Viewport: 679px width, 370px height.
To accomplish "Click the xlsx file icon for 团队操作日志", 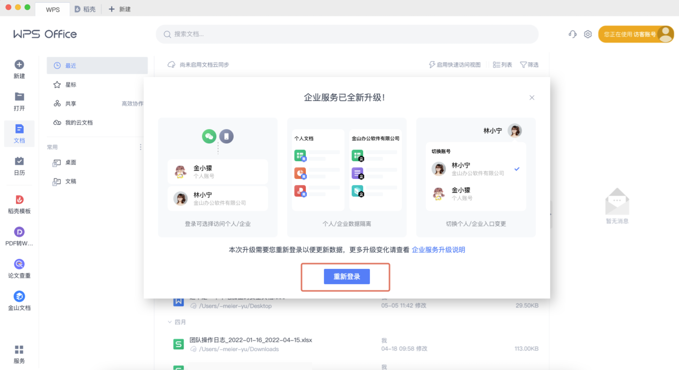I will coord(179,344).
